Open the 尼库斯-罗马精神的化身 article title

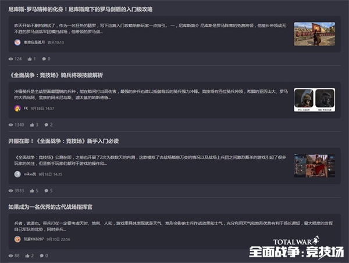click(x=80, y=9)
